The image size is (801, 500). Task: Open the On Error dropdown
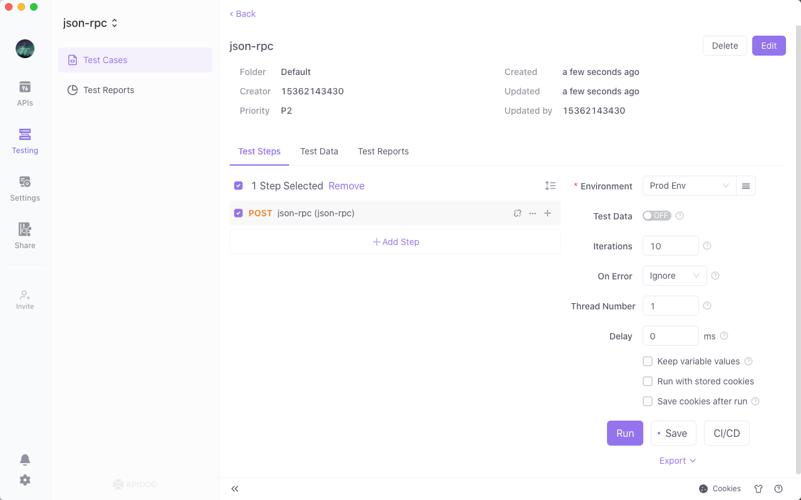pos(674,276)
